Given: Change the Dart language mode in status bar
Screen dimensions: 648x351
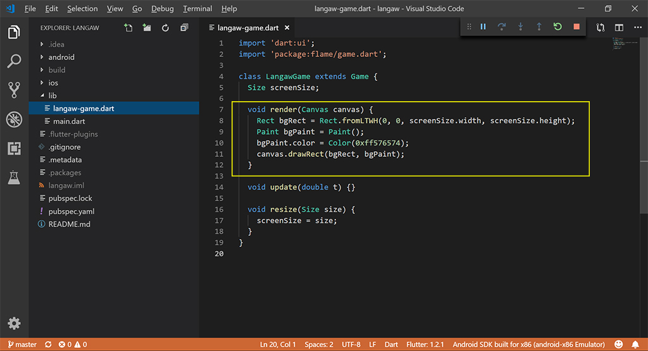Looking at the screenshot, I should coord(391,345).
